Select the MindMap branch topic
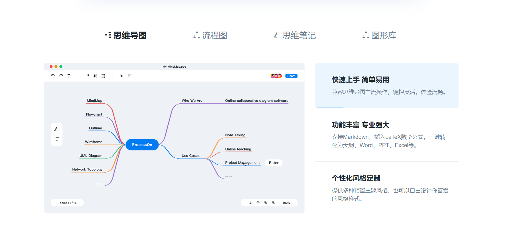 (x=94, y=101)
